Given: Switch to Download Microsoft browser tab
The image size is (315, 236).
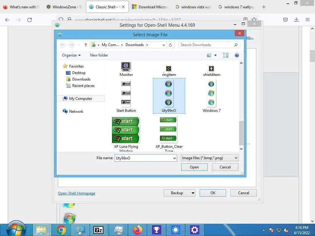Looking at the screenshot, I should 150,7.
